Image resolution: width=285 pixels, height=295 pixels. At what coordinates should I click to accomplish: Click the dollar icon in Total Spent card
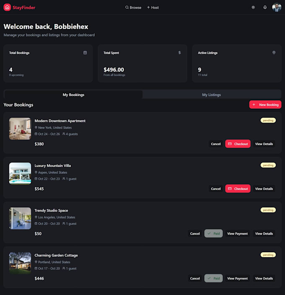(x=180, y=52)
